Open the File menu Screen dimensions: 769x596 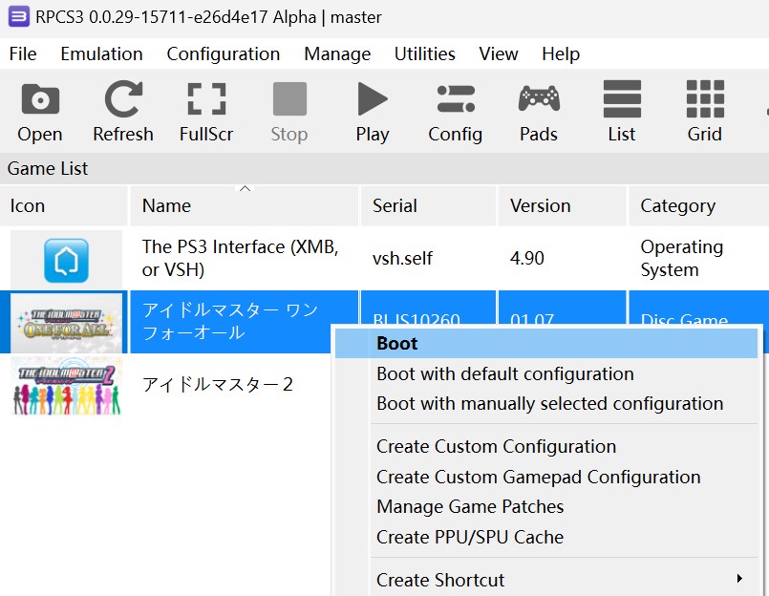(23, 53)
